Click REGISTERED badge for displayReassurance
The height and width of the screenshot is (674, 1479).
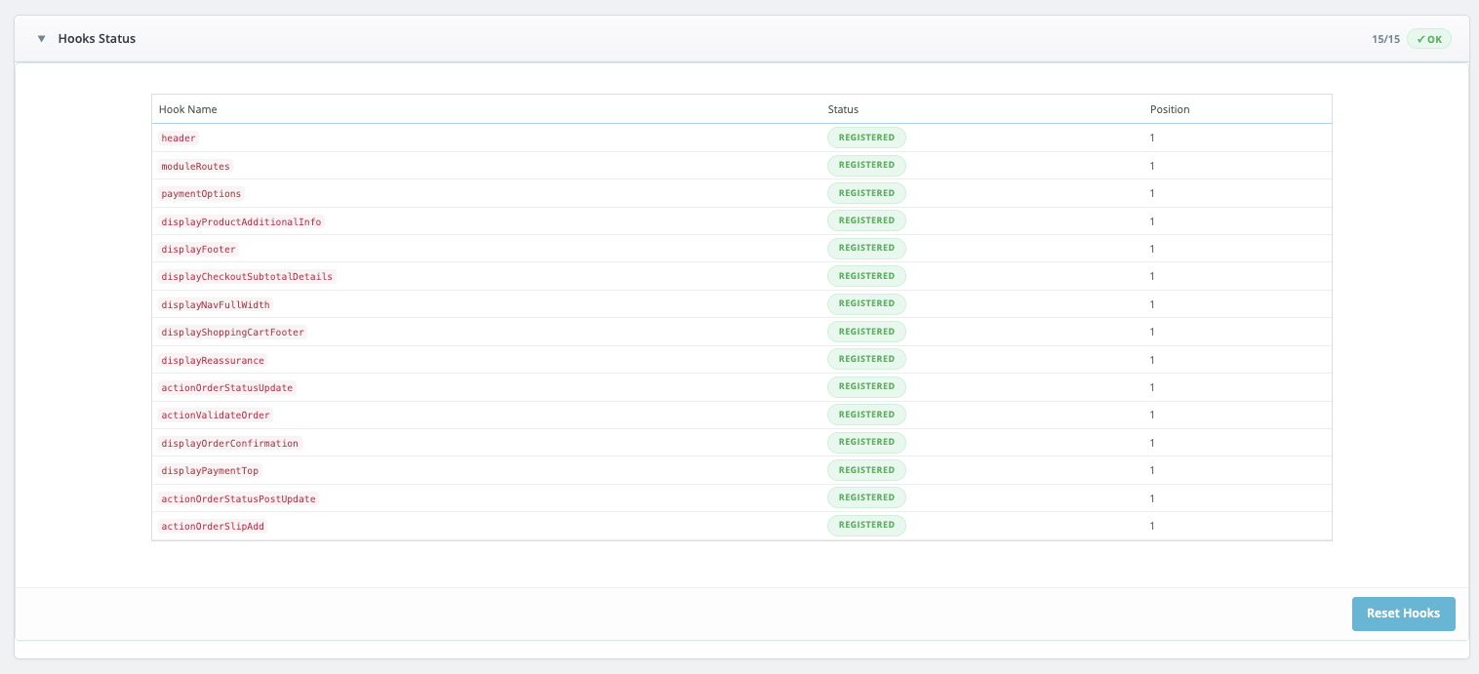tap(866, 360)
